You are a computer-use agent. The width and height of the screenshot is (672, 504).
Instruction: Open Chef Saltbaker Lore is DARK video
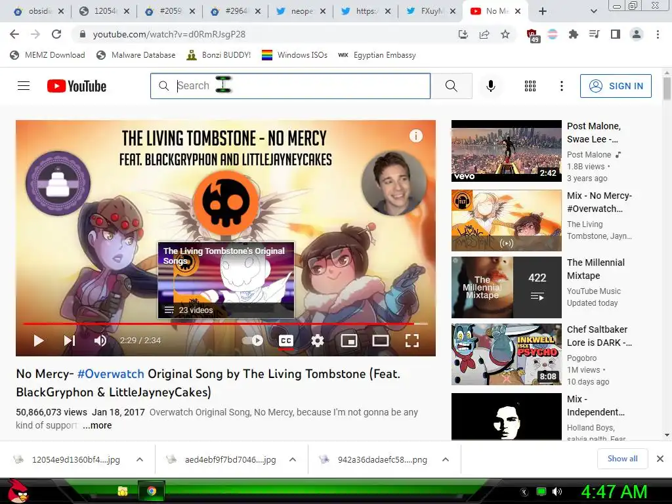507,354
